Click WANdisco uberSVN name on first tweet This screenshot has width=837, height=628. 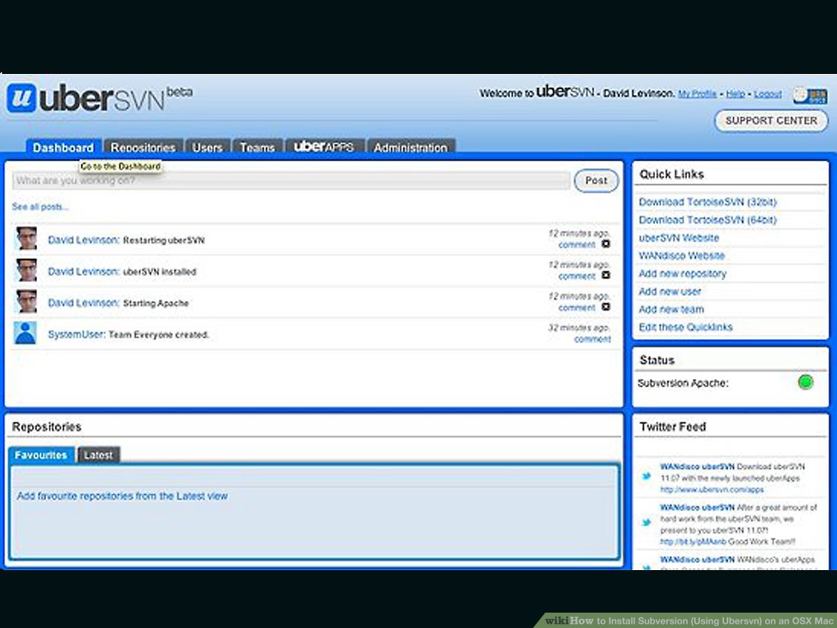tap(697, 467)
